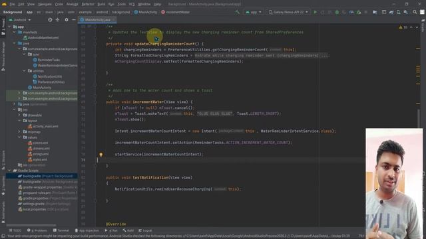Select activity_main.xml layout file

(43, 126)
